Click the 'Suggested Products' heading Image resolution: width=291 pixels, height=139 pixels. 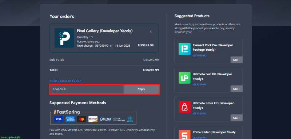192,16
